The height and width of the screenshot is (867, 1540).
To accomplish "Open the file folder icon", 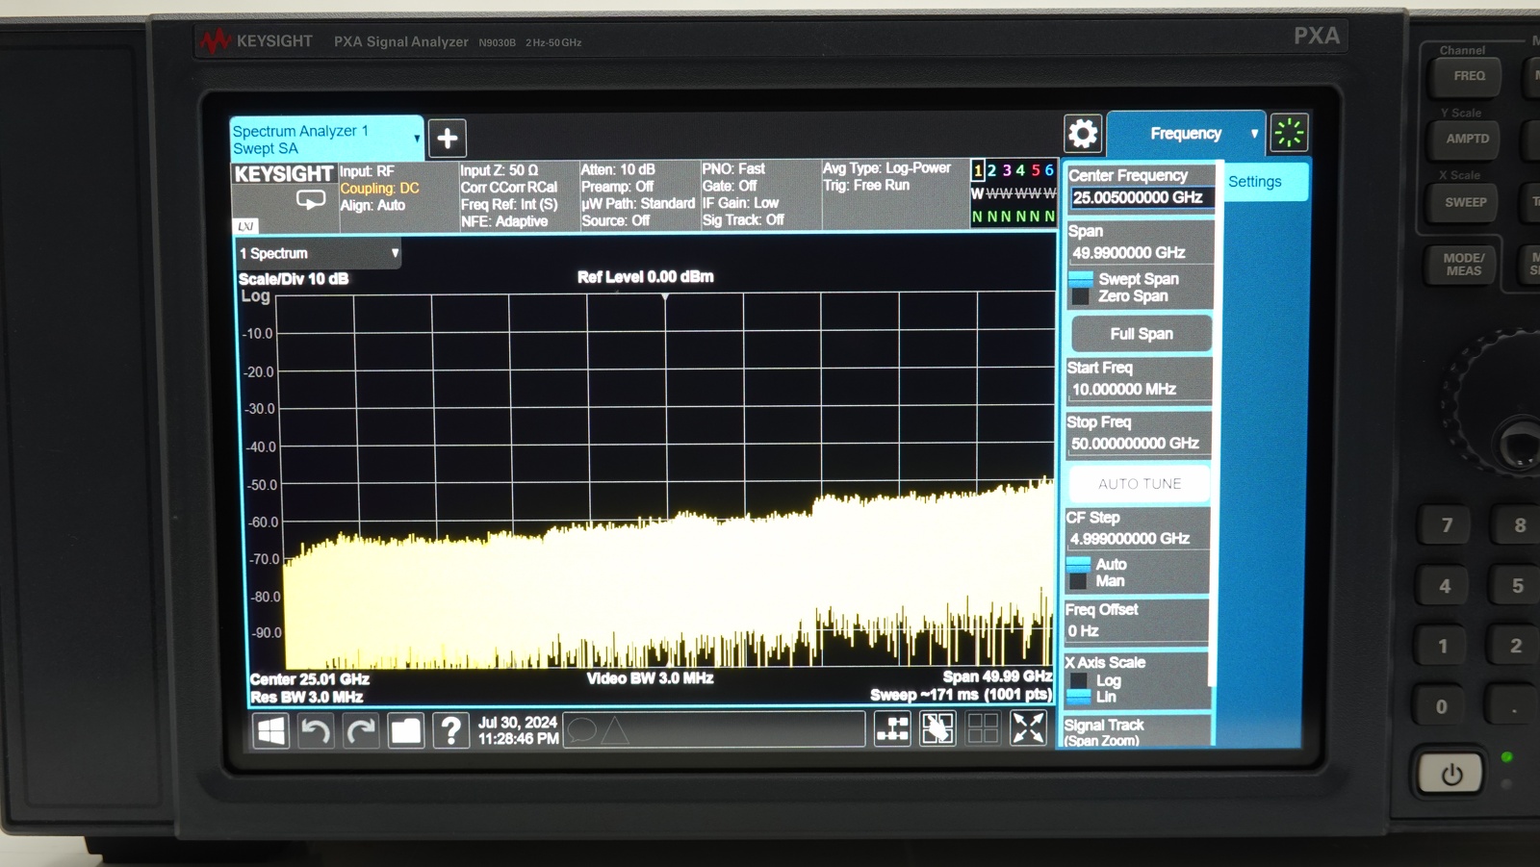I will pyautogui.click(x=405, y=730).
